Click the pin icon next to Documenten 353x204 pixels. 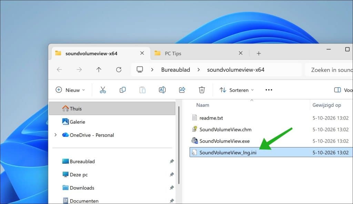(x=172, y=201)
